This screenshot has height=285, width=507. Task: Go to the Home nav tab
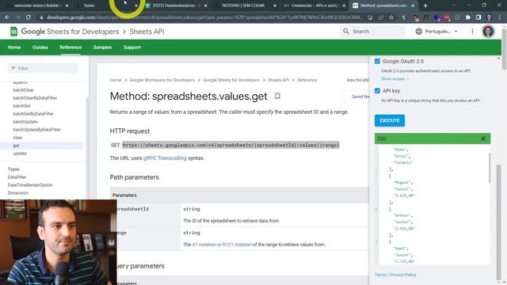tap(14, 47)
